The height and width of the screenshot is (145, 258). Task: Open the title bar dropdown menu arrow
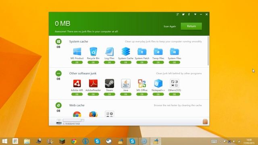tap(195, 14)
